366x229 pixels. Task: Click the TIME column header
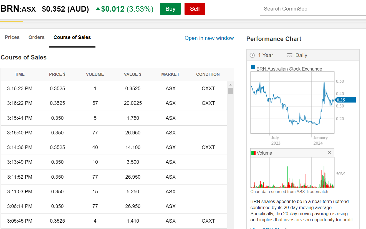click(20, 74)
